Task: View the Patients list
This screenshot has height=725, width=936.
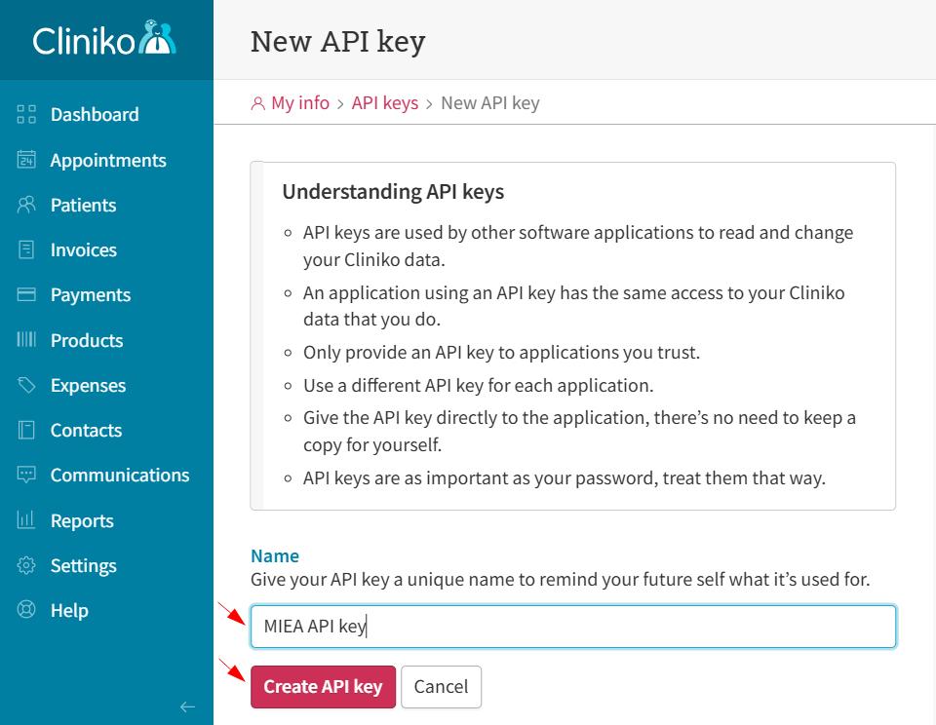Action: pos(83,205)
